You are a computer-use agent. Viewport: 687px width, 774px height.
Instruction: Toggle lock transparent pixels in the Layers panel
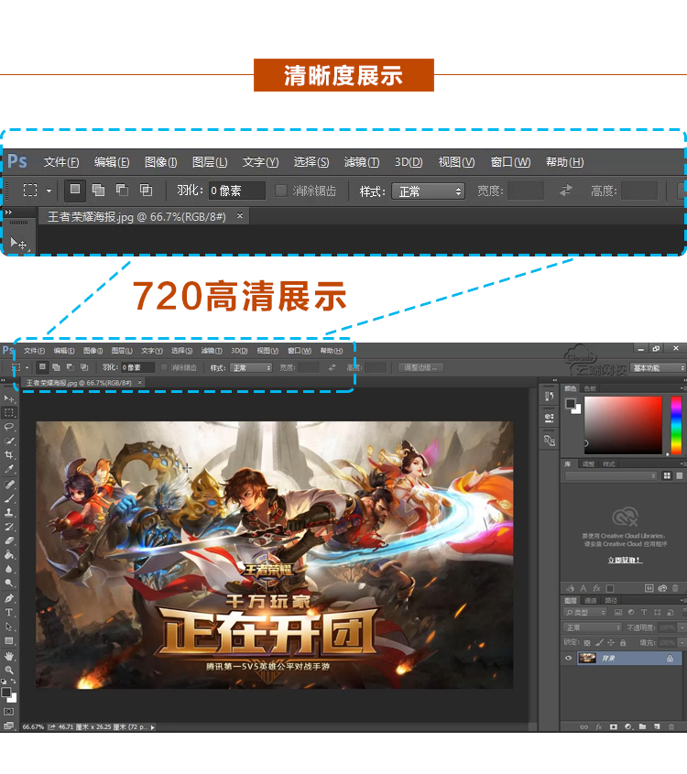(x=587, y=642)
